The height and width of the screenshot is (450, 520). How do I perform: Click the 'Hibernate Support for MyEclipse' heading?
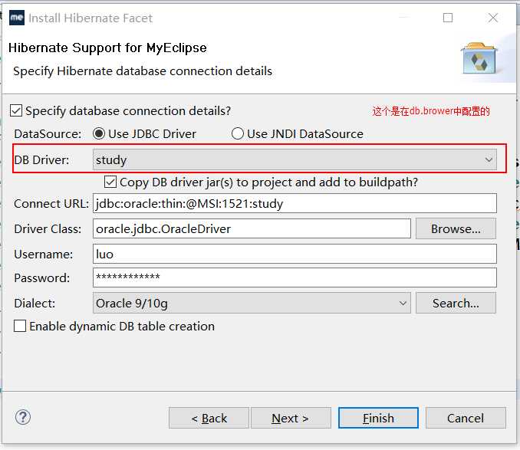(107, 48)
